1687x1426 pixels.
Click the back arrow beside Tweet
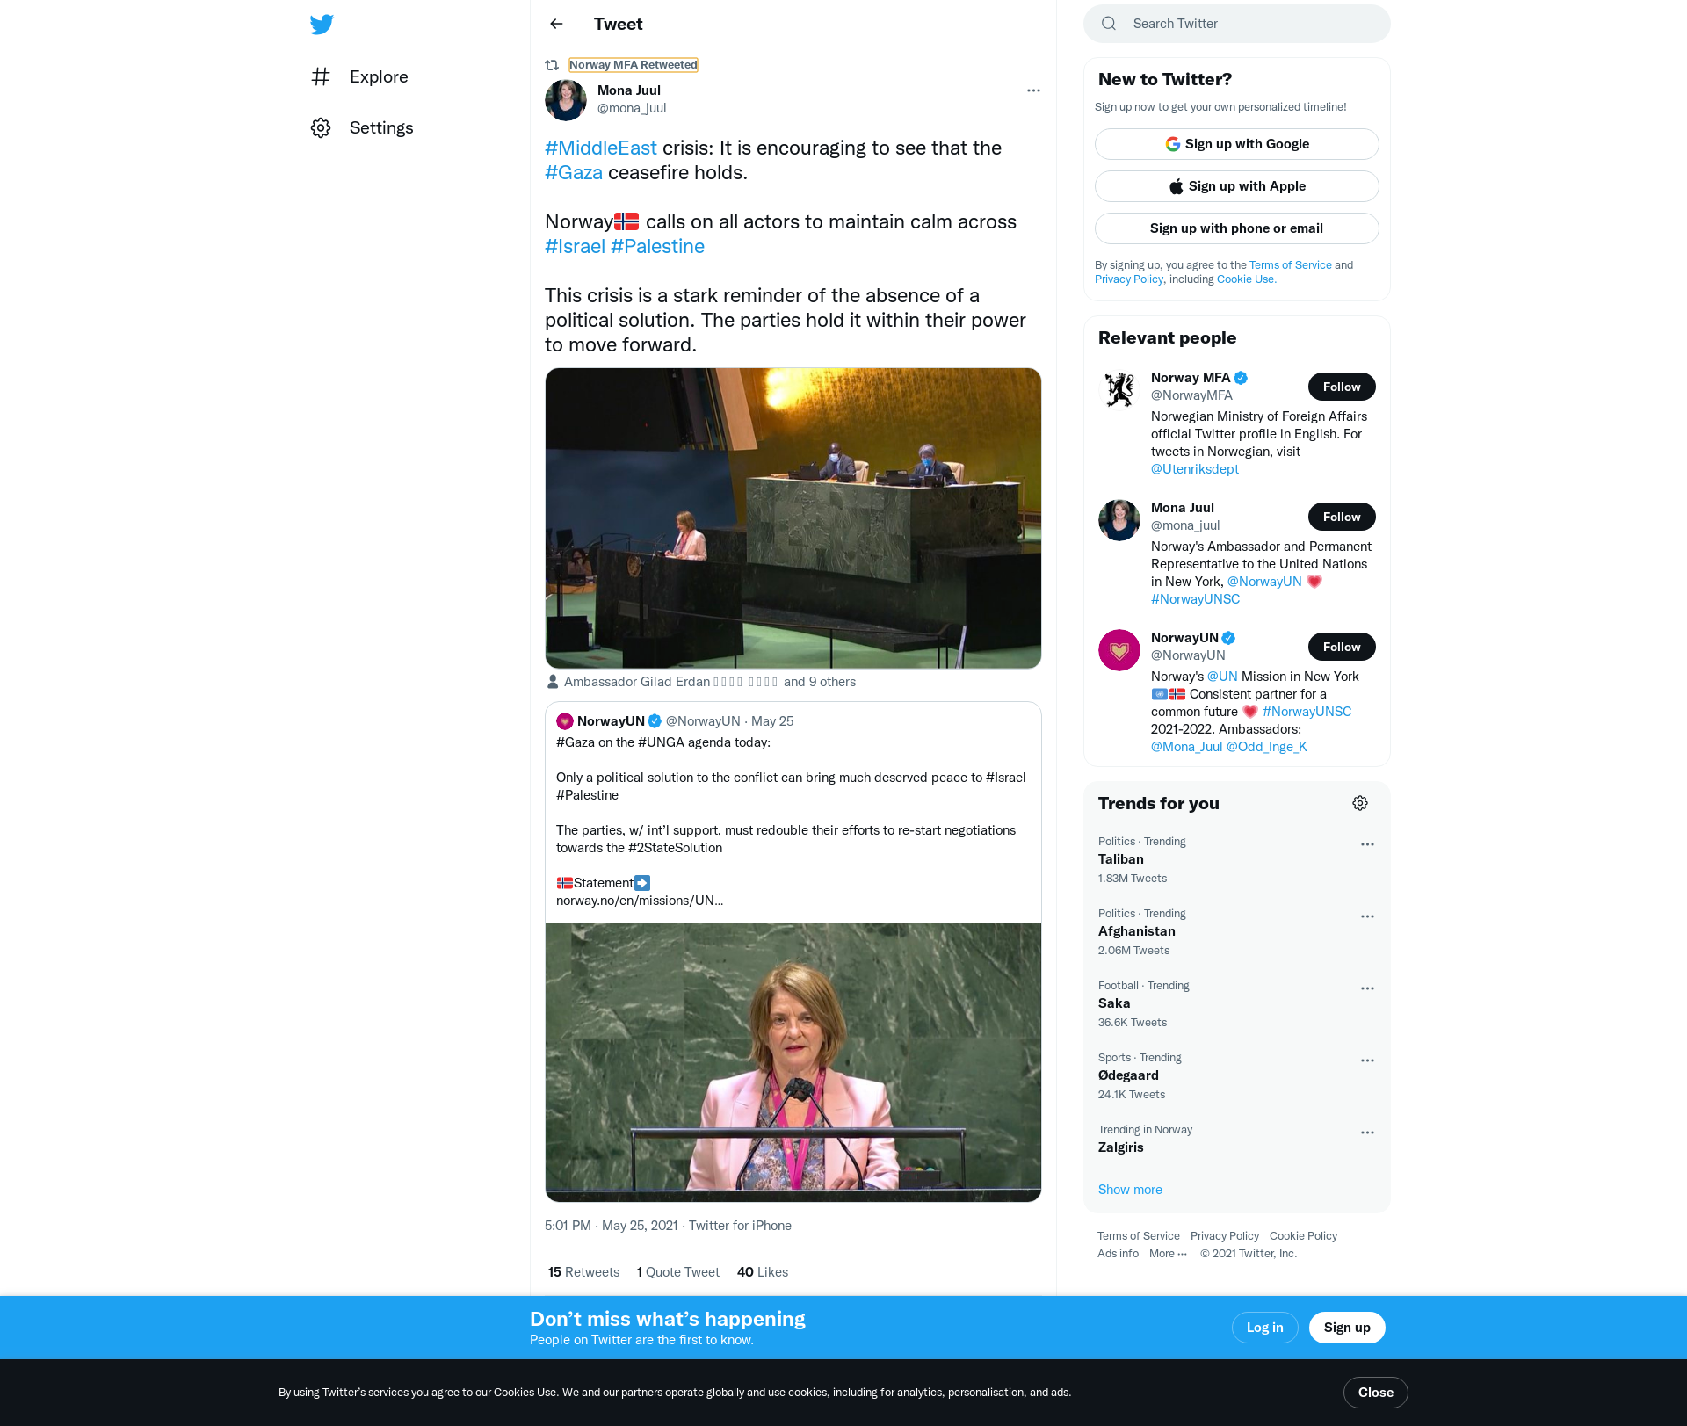(556, 24)
